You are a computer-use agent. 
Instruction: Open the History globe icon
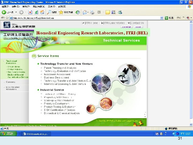pyautogui.click(x=78, y=12)
